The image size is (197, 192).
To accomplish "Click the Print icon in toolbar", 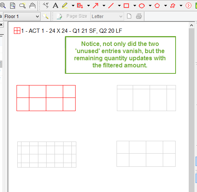I will tap(139, 16).
